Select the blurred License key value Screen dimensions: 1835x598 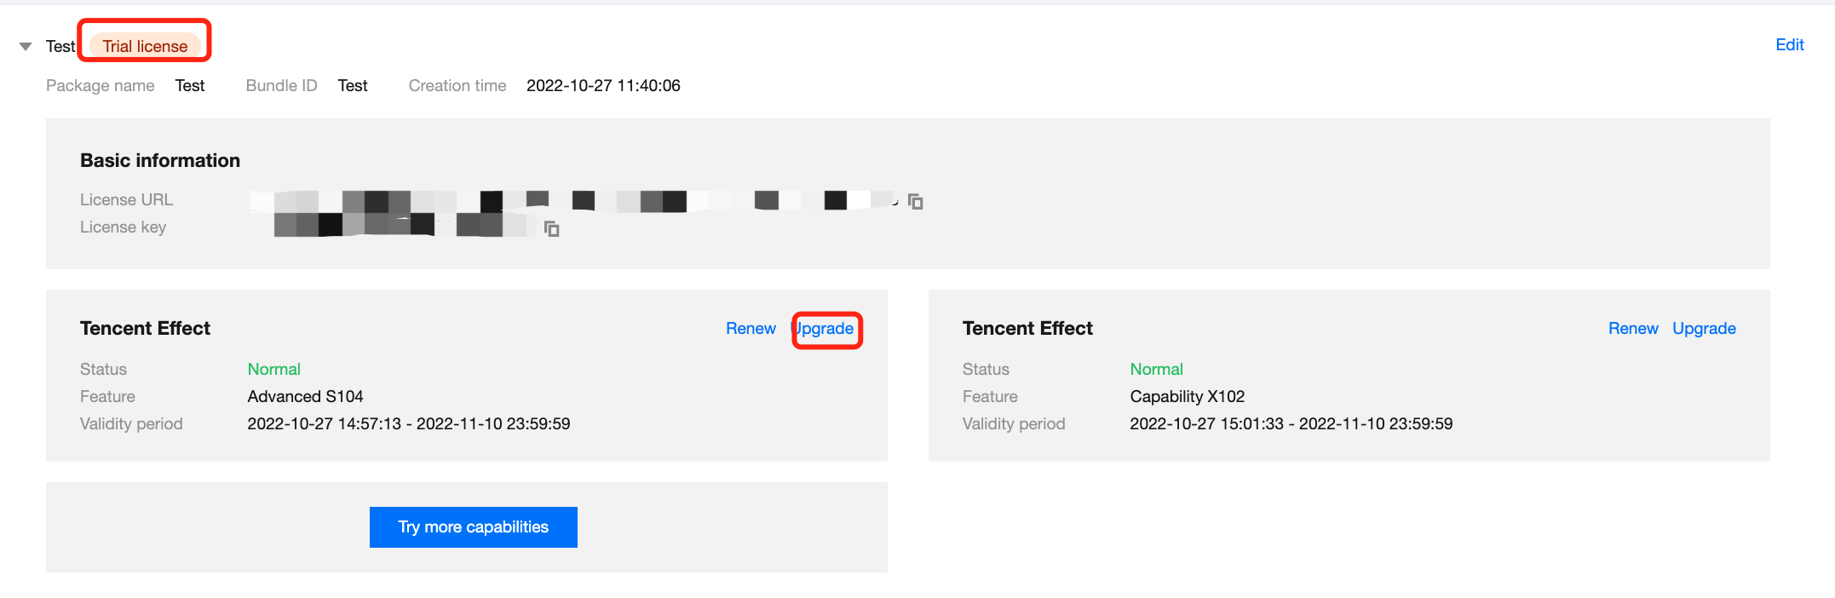(x=400, y=226)
